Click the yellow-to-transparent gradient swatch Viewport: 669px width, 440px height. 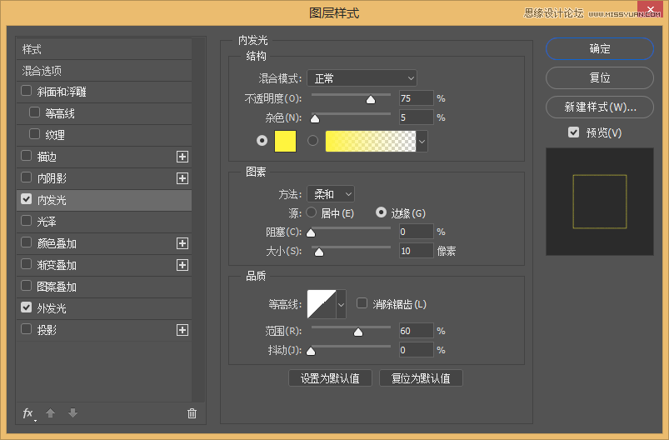[371, 142]
